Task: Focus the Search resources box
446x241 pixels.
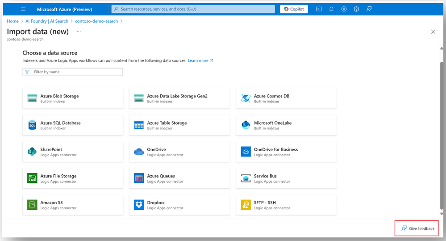Action: [193, 9]
